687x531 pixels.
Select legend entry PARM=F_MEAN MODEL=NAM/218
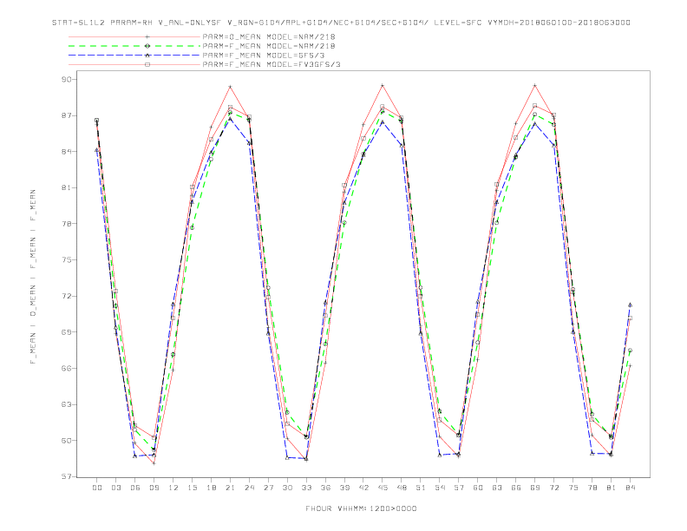point(269,46)
